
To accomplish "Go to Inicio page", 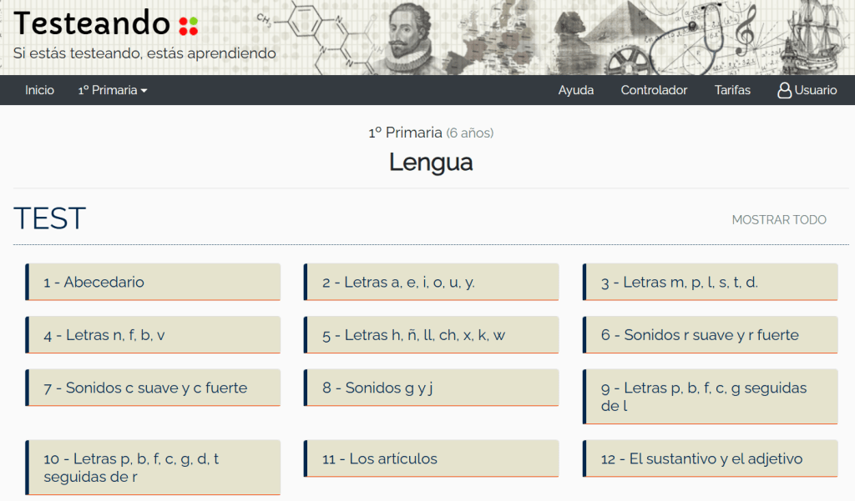I will click(x=39, y=90).
